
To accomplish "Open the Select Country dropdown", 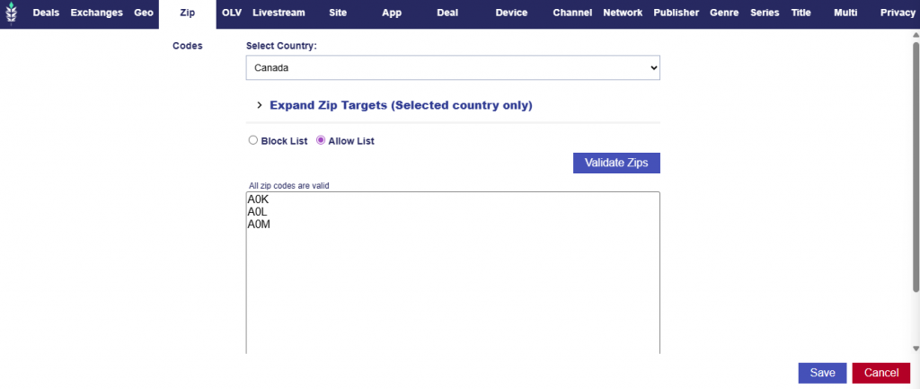I will point(453,67).
